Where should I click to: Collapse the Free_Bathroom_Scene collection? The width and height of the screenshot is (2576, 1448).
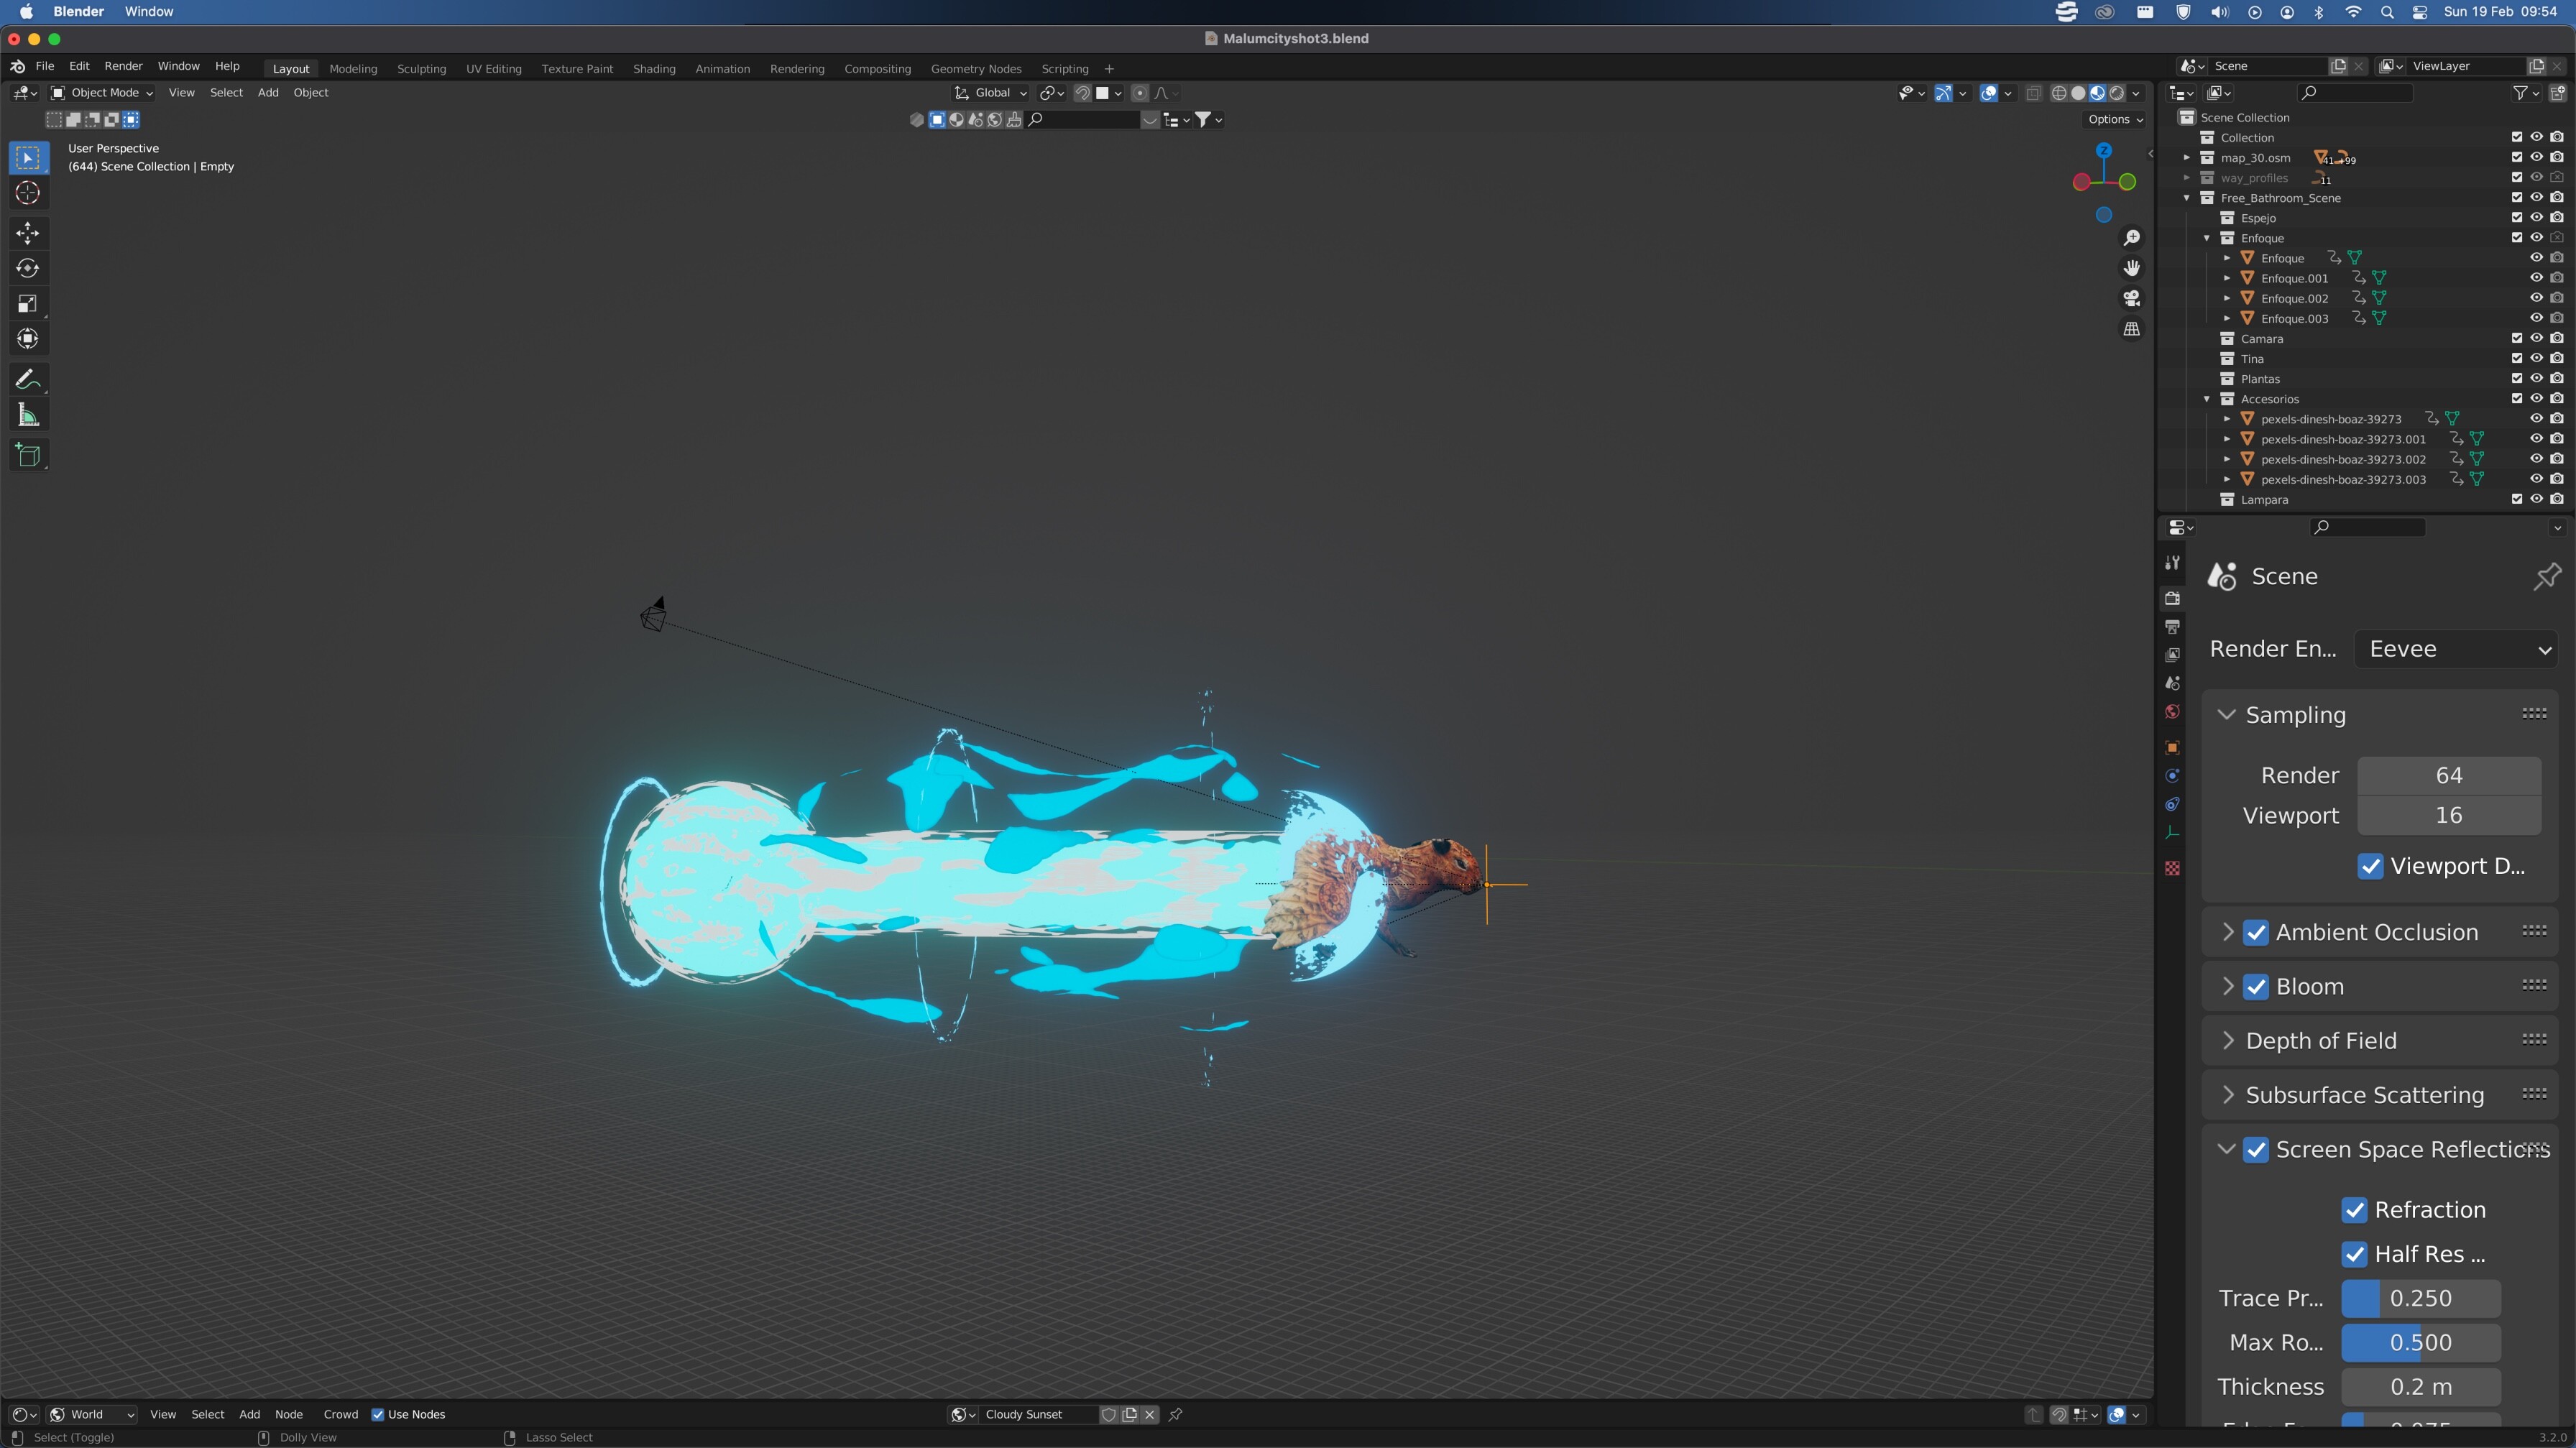2186,198
